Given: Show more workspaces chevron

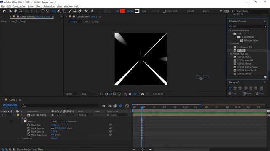Looking at the screenshot, I should coord(221,11).
